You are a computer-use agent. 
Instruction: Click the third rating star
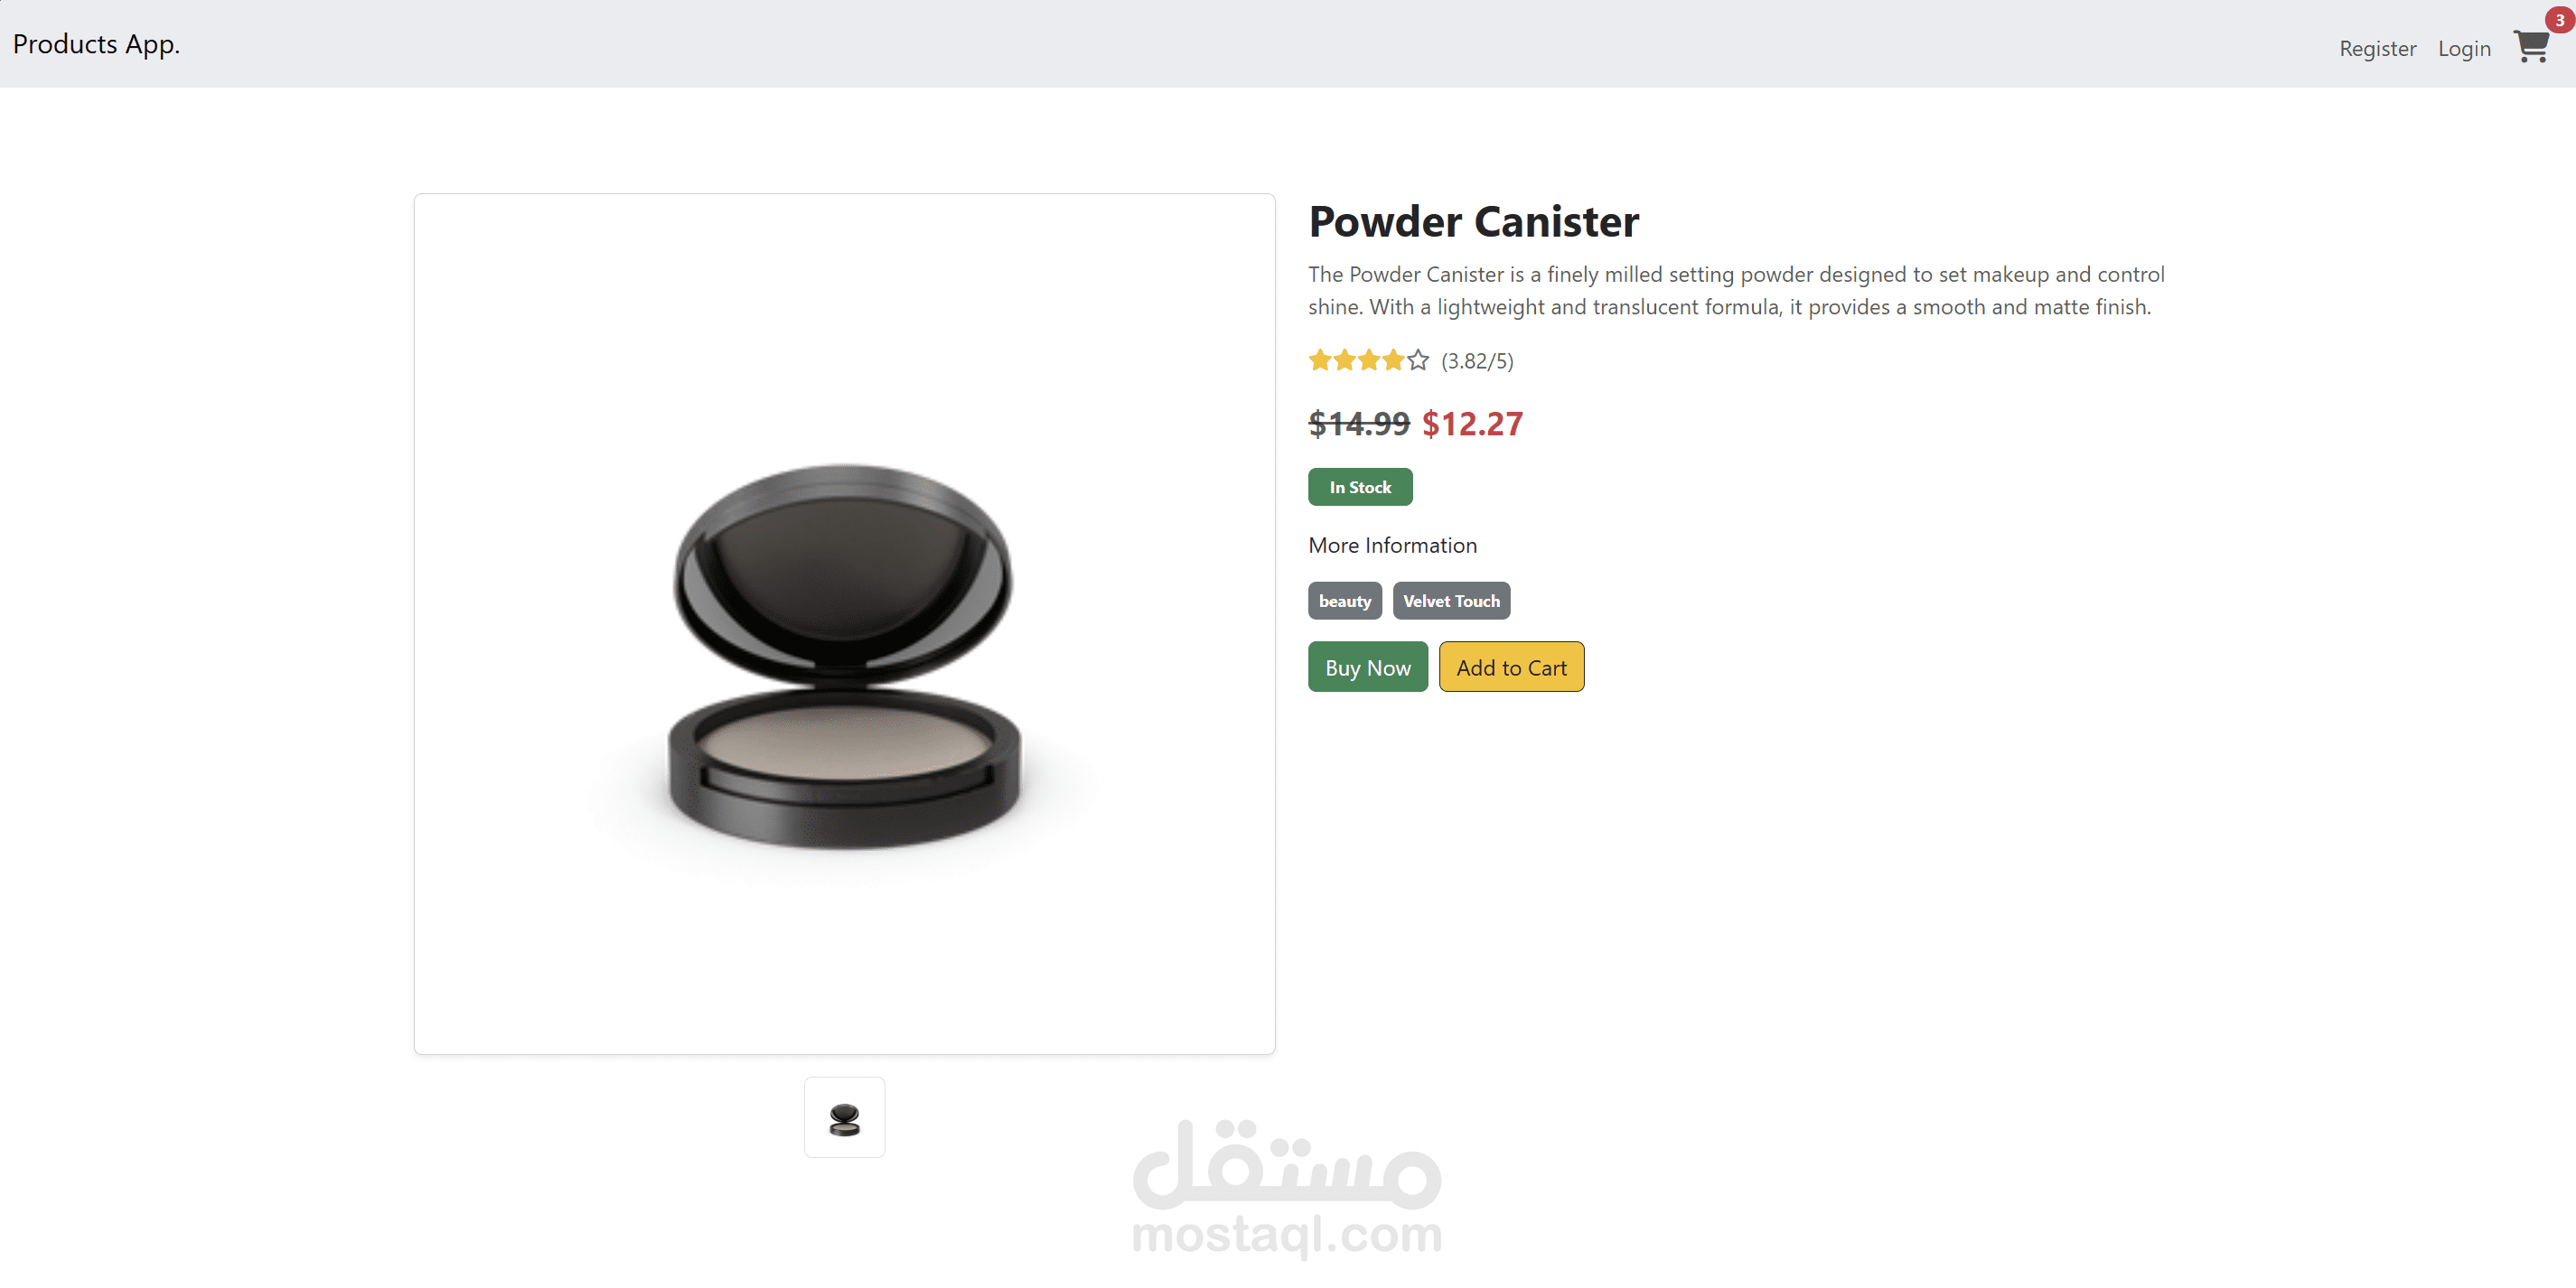[1369, 360]
